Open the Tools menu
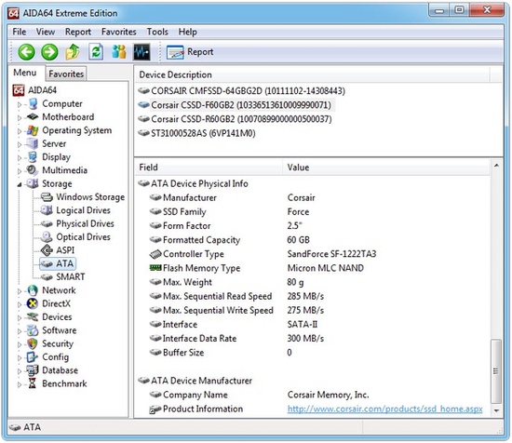This screenshot has width=512, height=443. pos(157,32)
